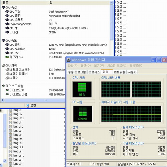Select the lang_srl file
The width and height of the screenshot is (167, 167).
pyautogui.click(x=16, y=160)
